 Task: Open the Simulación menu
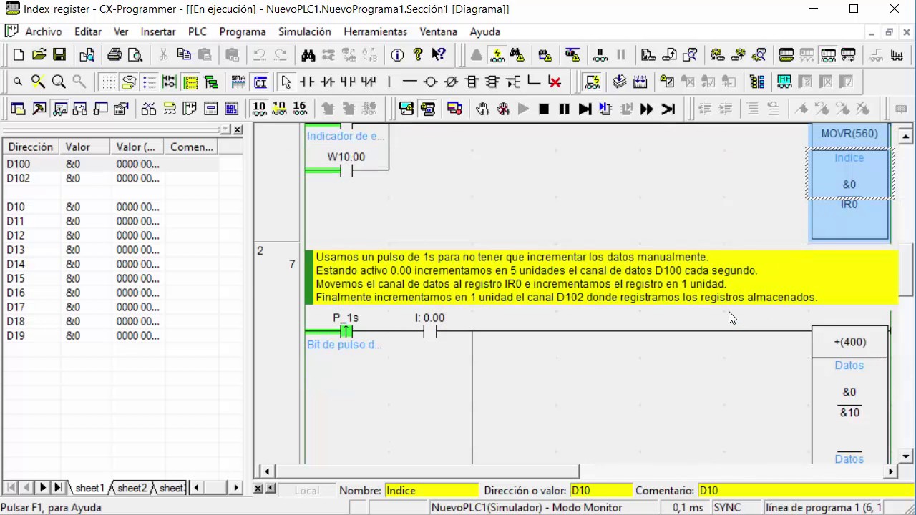point(305,31)
